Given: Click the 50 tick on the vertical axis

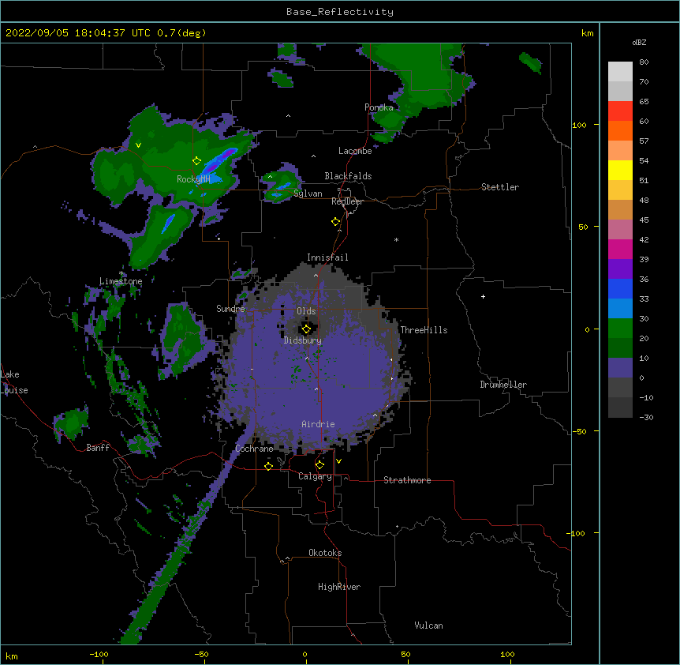Looking at the screenshot, I should coord(583,227).
